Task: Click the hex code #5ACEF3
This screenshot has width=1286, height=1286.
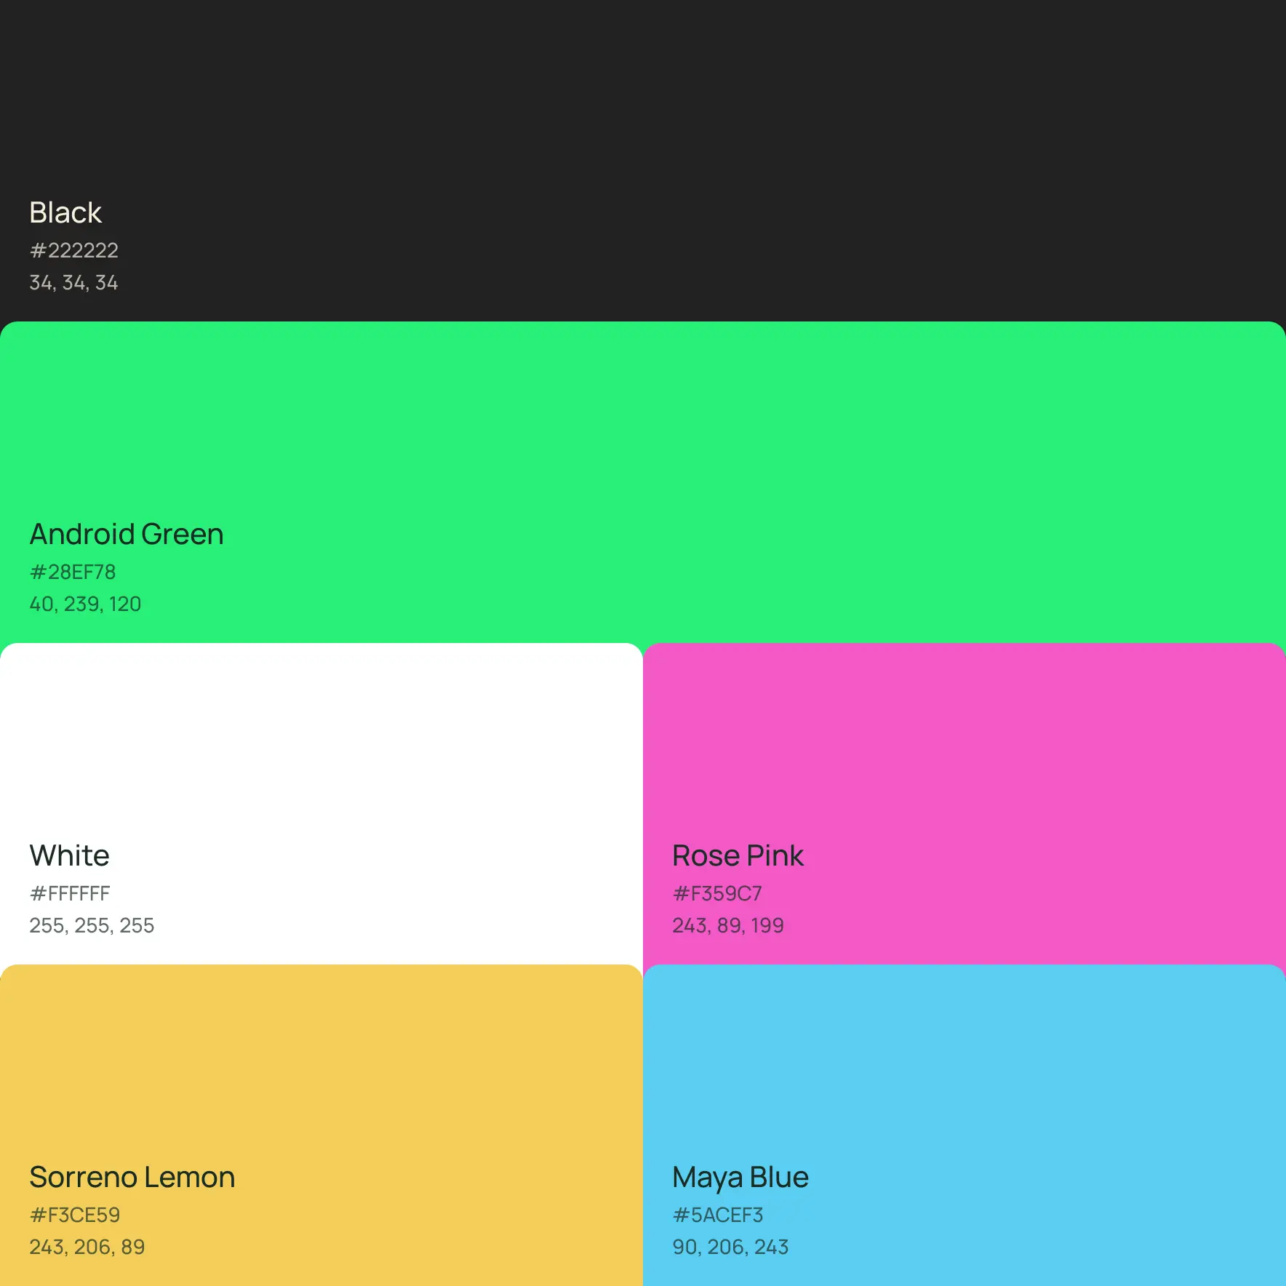Action: 718,1215
